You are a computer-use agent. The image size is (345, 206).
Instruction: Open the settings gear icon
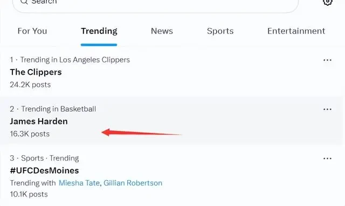click(x=328, y=2)
